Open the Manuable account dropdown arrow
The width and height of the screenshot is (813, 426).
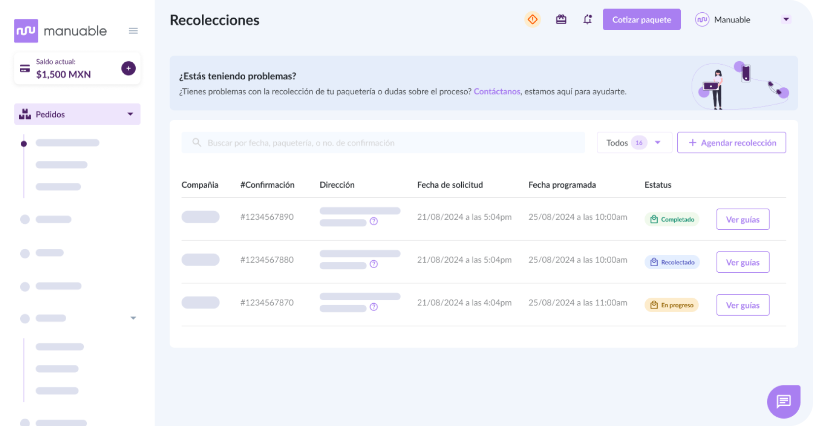pos(786,20)
